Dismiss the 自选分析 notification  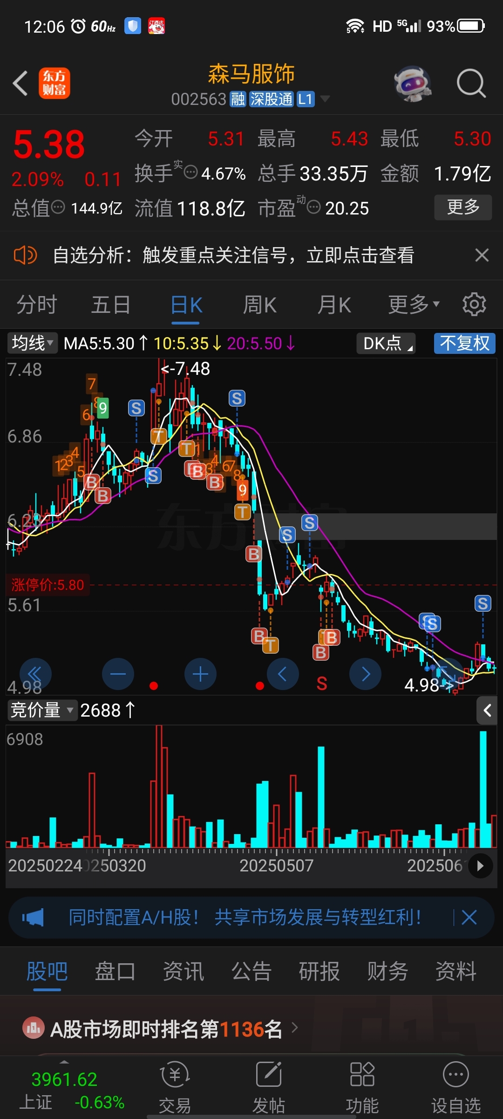coord(482,255)
